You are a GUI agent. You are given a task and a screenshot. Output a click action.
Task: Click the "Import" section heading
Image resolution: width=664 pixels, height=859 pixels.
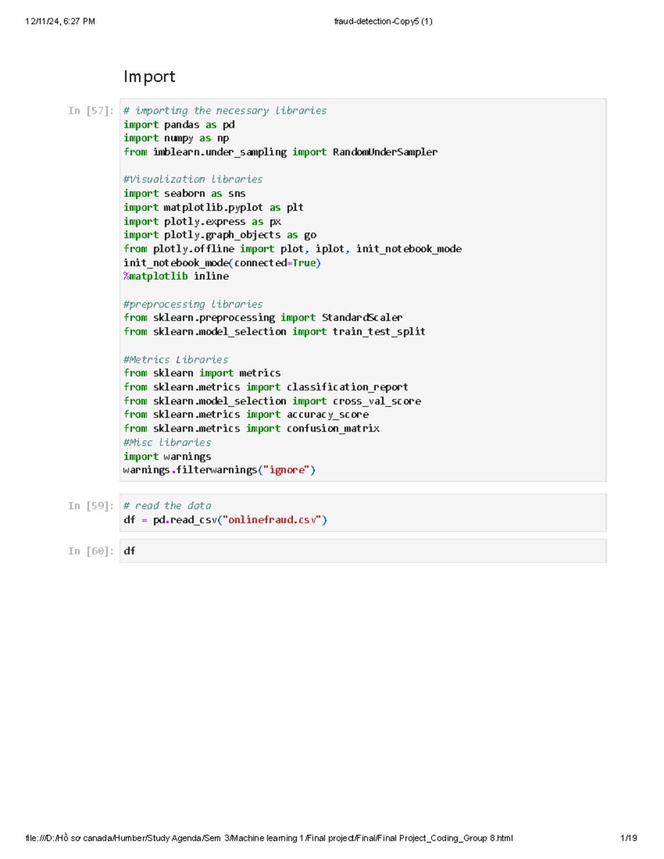[149, 76]
